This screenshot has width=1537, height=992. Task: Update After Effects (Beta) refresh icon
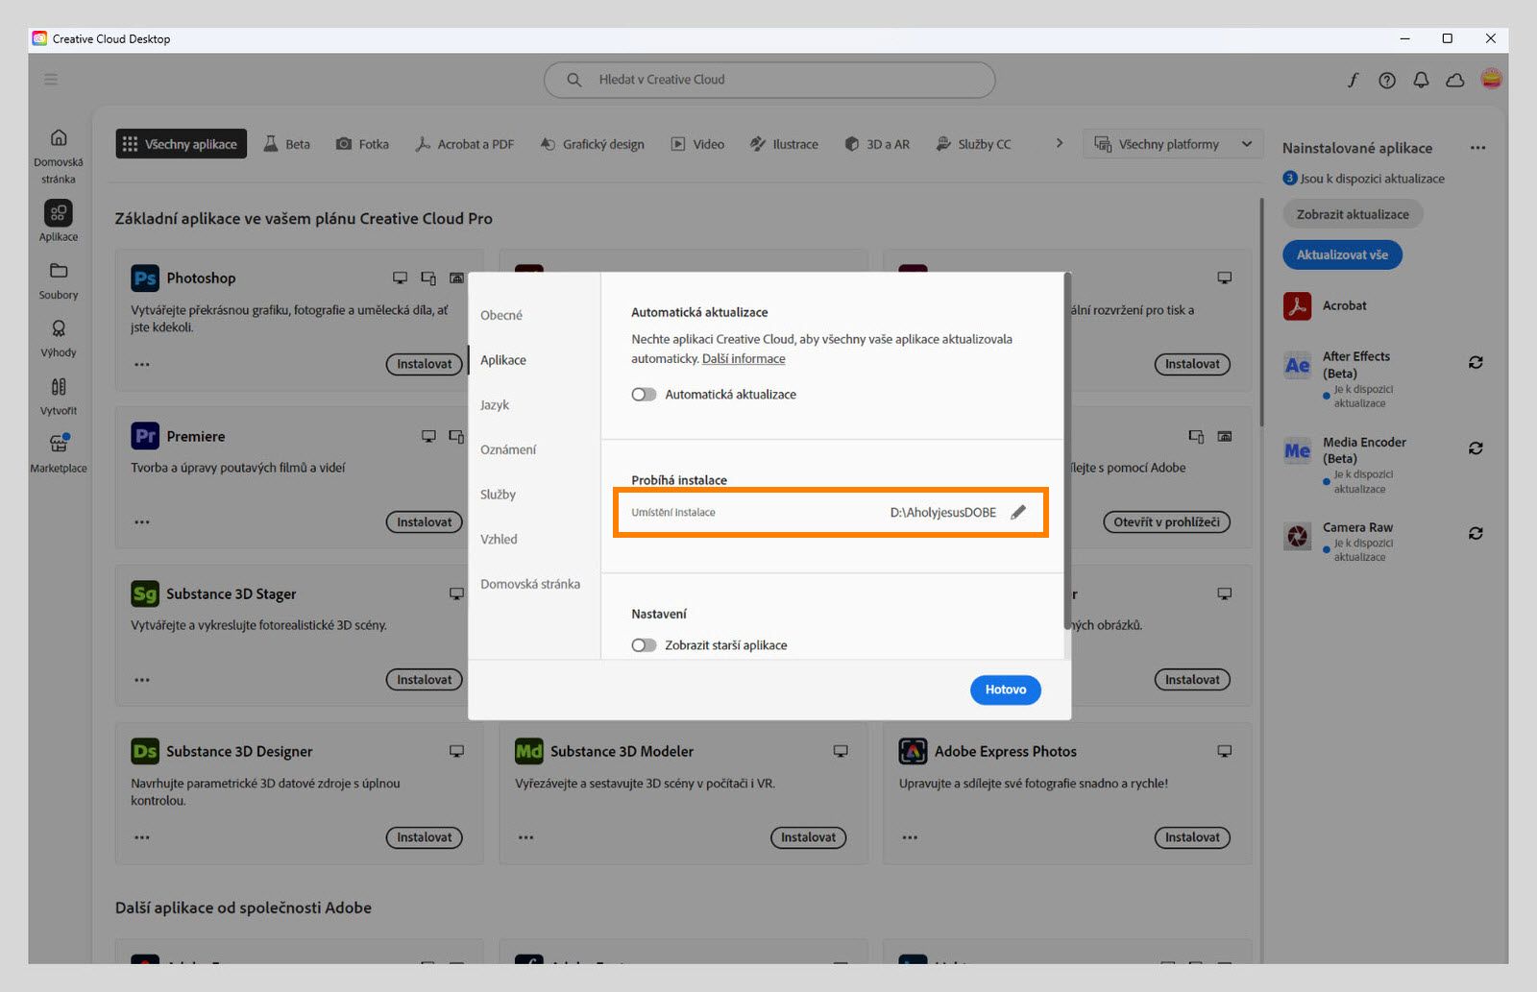coord(1476,363)
